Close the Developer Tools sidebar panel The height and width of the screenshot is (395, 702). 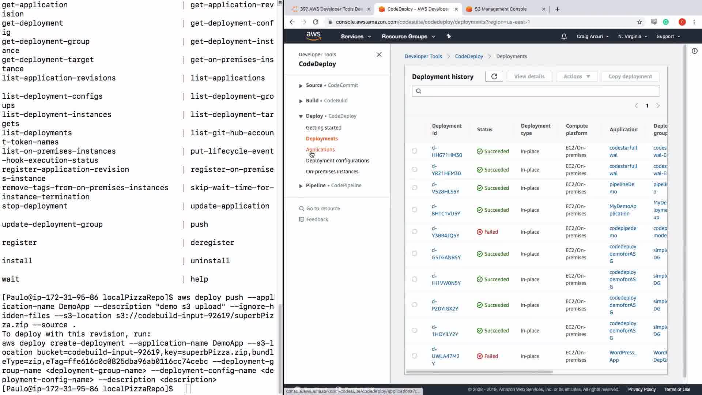(379, 54)
